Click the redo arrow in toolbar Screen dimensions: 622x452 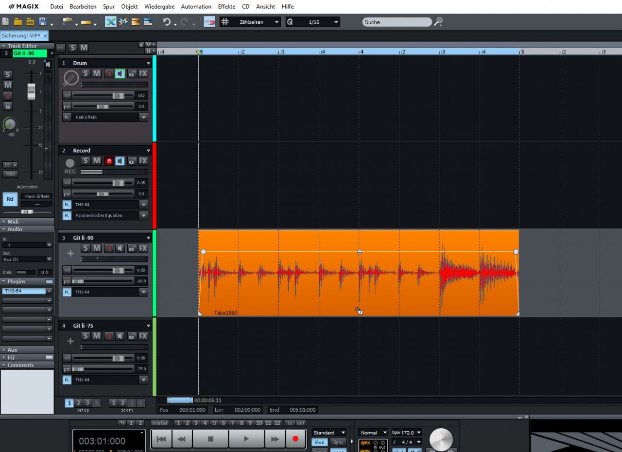coord(184,22)
